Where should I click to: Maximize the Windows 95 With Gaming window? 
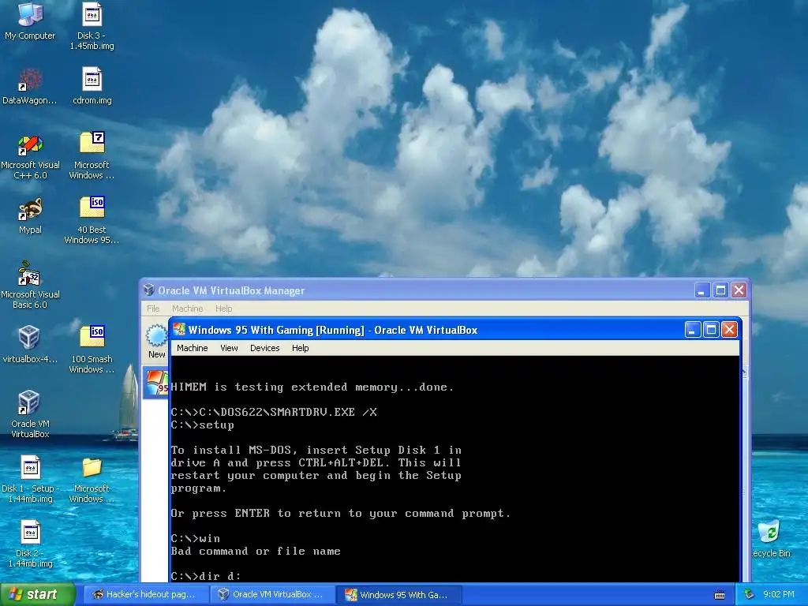711,329
